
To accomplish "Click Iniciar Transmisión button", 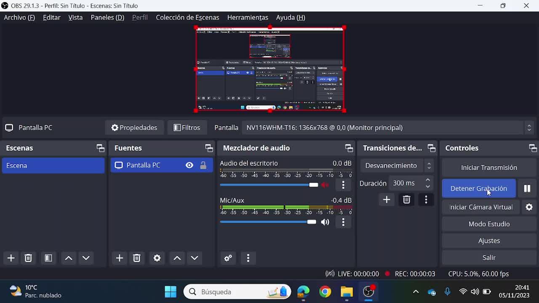I will 489,167.
